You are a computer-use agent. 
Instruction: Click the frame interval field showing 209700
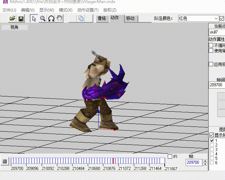217,85
